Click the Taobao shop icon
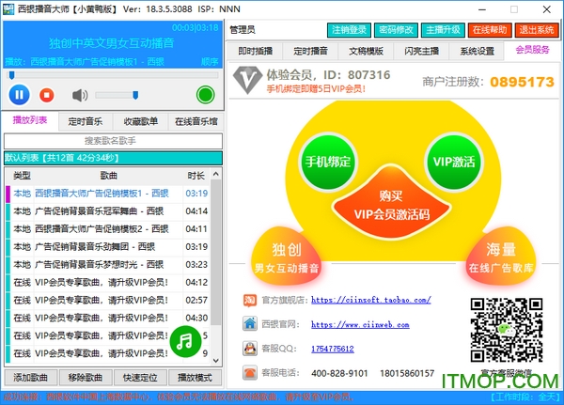The width and height of the screenshot is (564, 405). click(250, 301)
